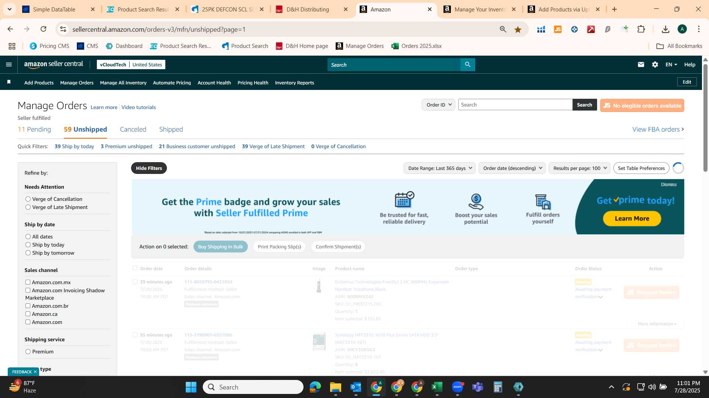The image size is (709, 398).
Task: Filter by 21 Business customer unshipped
Action: click(x=197, y=146)
